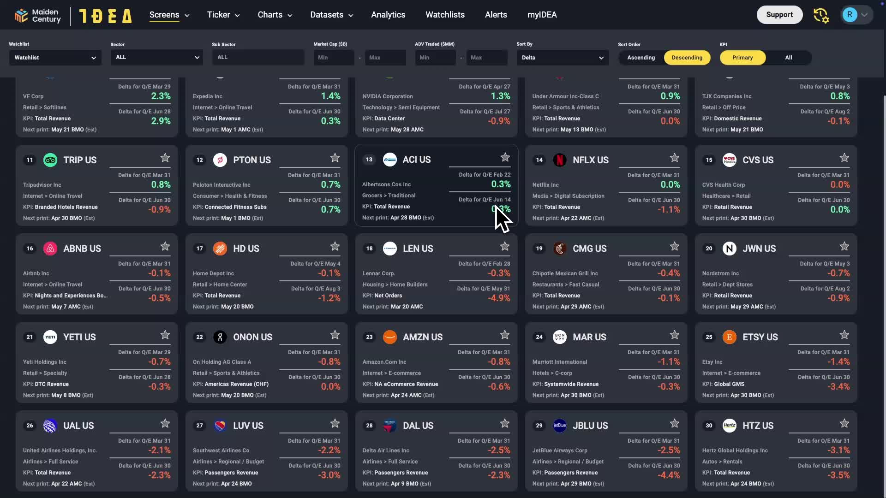Open the Alerts page

[x=496, y=15]
